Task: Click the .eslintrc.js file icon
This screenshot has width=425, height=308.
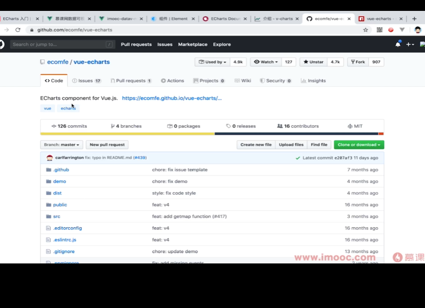Action: click(48, 240)
